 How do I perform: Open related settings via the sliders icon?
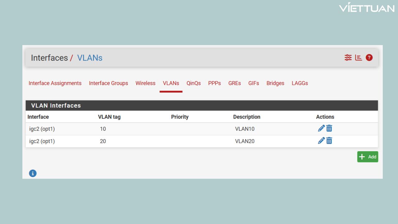(348, 57)
